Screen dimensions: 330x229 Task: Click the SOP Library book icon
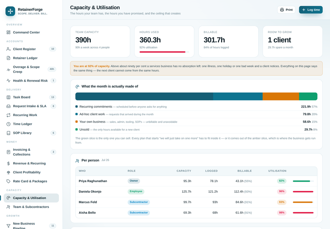(8, 133)
